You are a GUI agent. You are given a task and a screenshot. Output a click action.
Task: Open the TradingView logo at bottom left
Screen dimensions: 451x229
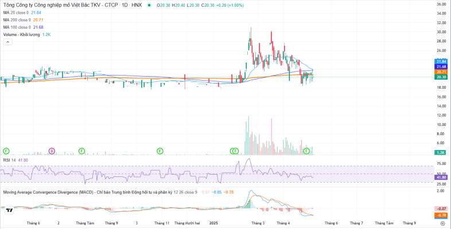[10, 210]
